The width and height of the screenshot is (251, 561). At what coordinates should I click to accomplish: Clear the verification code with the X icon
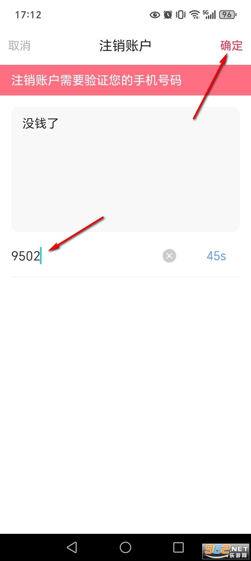(x=169, y=256)
